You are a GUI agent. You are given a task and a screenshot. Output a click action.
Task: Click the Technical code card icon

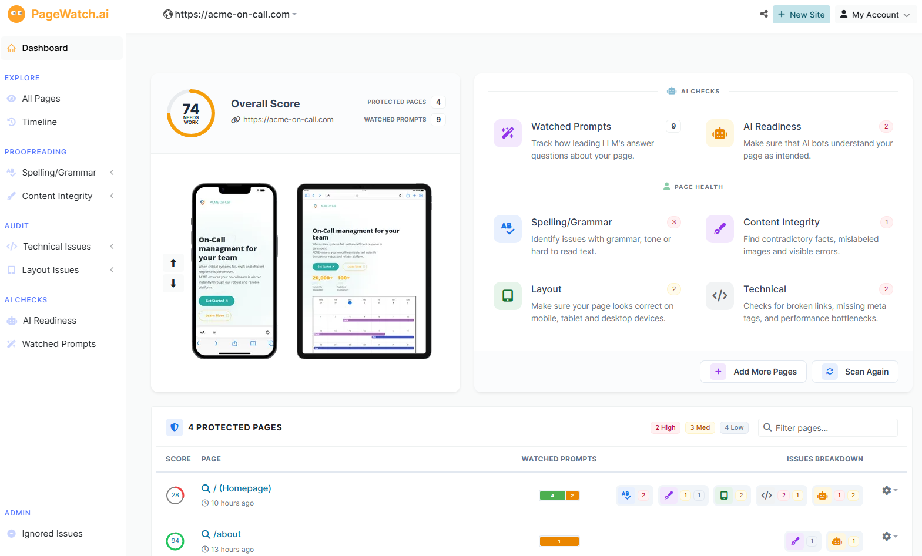tap(720, 295)
